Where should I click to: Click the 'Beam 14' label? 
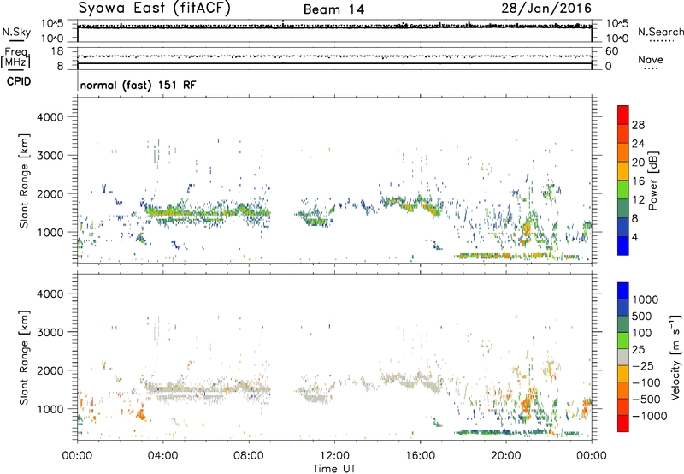[333, 9]
